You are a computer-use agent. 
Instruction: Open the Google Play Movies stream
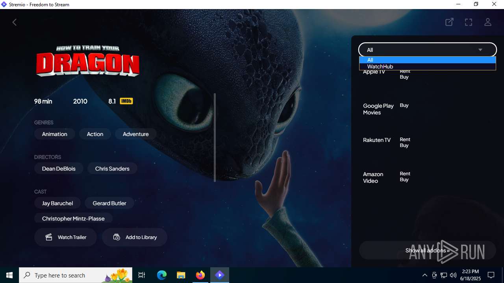tap(427, 109)
